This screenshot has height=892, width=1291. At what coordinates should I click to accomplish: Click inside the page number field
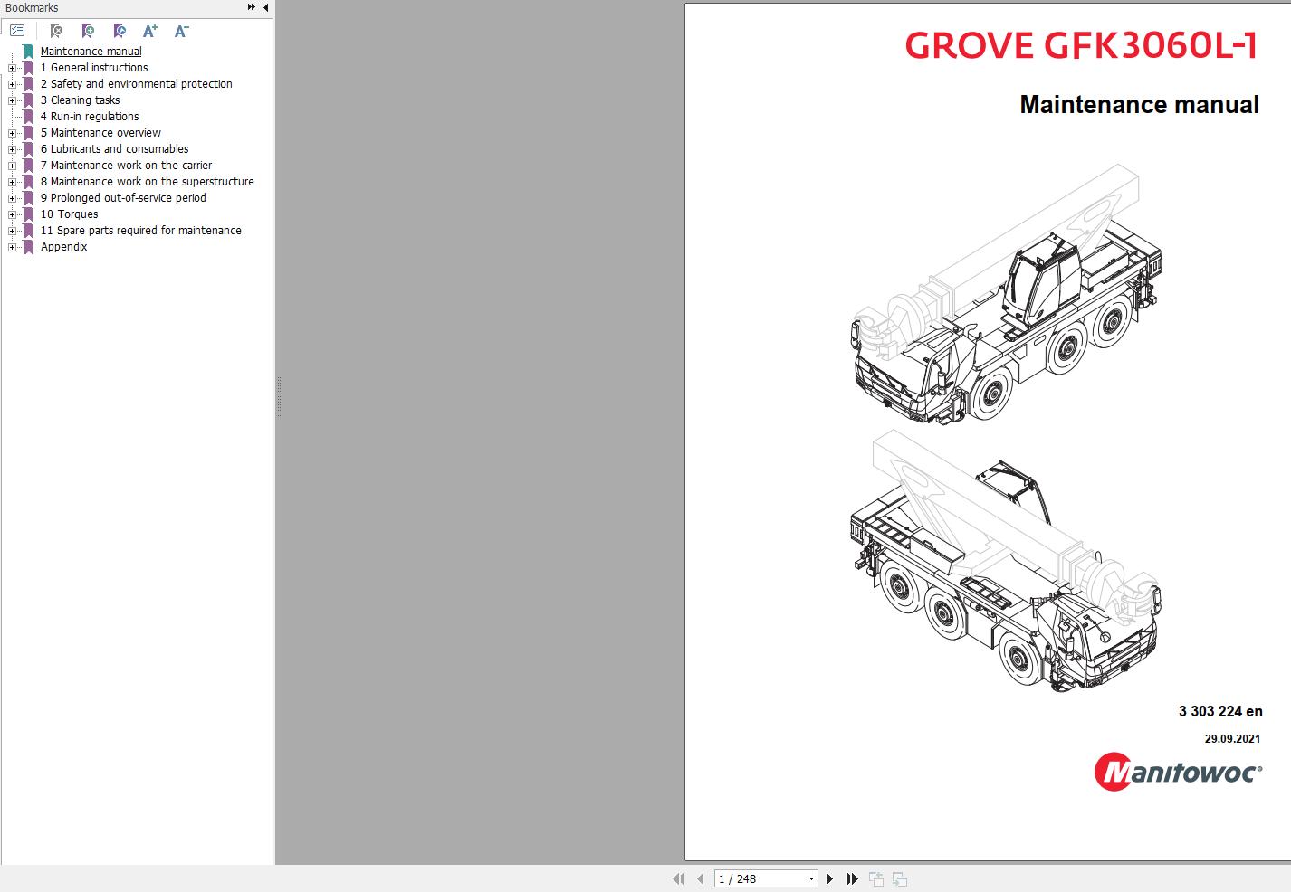tap(751, 878)
